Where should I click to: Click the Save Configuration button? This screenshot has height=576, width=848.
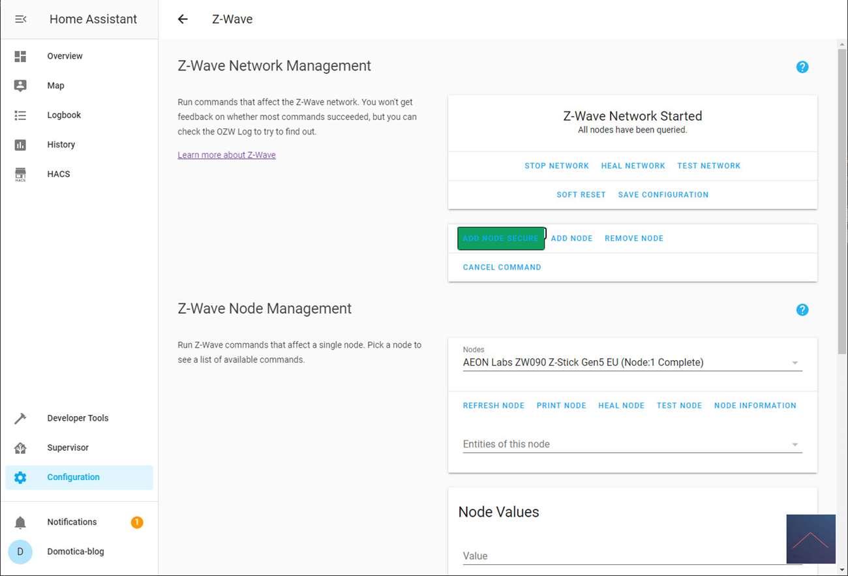point(663,194)
